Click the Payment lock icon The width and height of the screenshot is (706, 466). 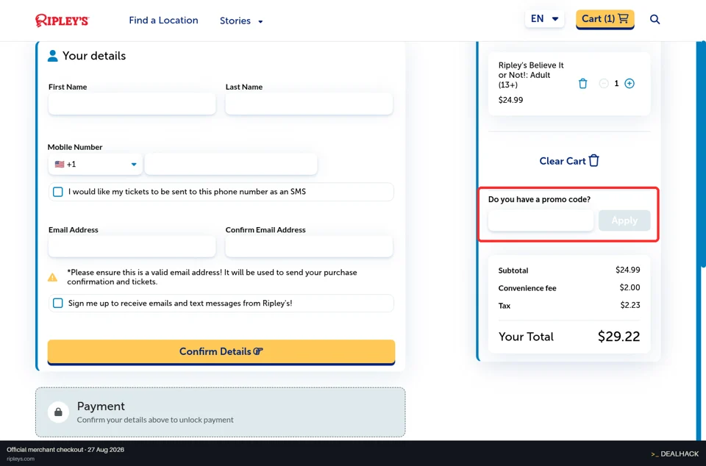(58, 412)
